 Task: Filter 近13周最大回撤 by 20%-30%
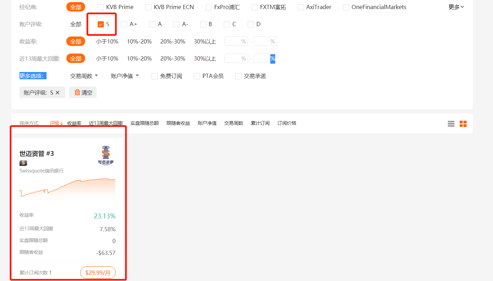[173, 58]
